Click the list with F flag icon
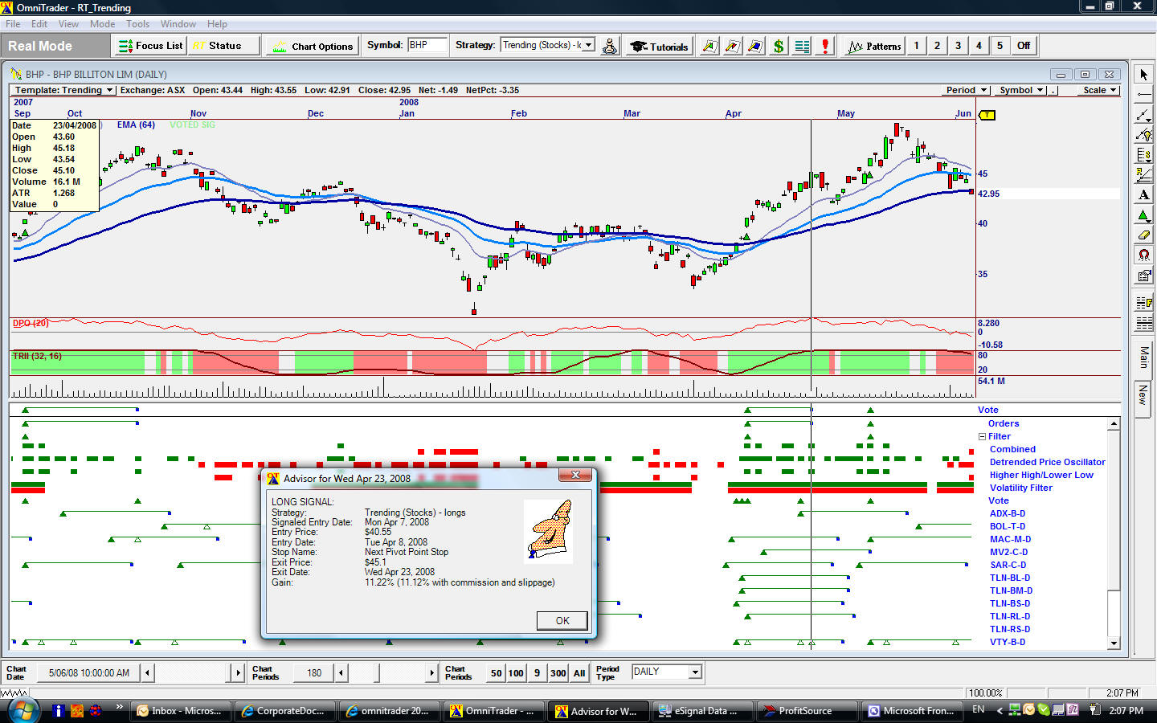This screenshot has height=723, width=1157. (x=1143, y=304)
